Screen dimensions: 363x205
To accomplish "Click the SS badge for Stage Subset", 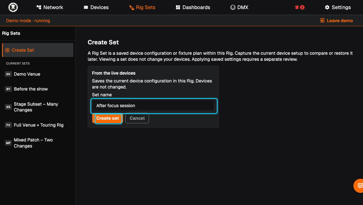I will (8, 107).
